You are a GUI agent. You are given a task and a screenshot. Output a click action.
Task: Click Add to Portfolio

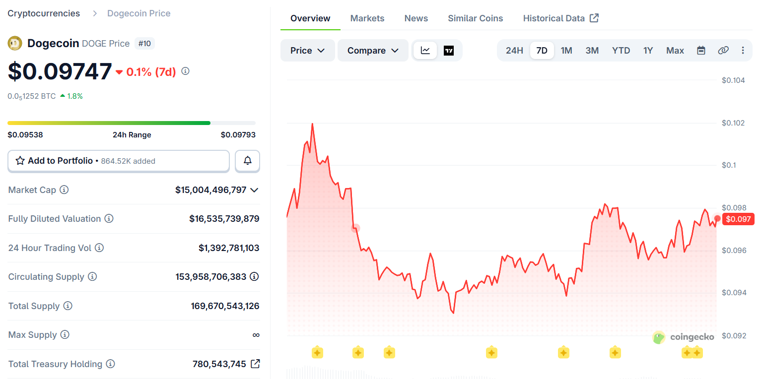coord(60,161)
